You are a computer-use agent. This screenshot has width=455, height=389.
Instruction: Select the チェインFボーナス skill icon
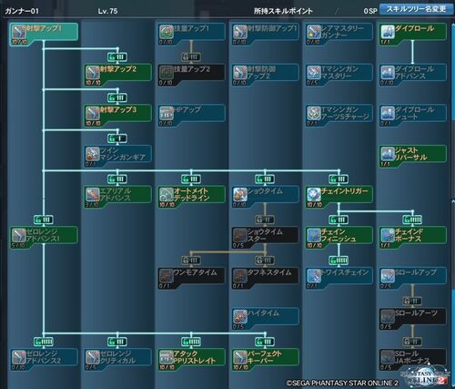(388, 235)
